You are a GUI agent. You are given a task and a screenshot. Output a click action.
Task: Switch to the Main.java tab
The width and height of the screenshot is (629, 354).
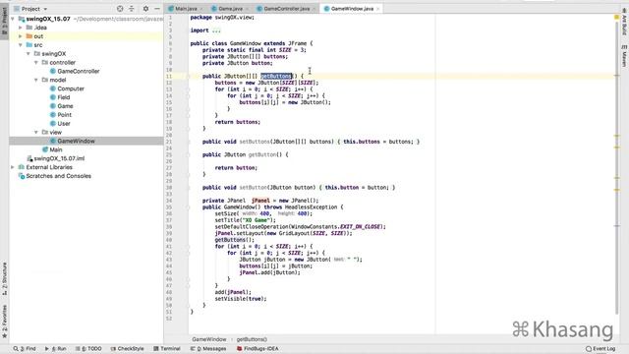click(x=186, y=9)
